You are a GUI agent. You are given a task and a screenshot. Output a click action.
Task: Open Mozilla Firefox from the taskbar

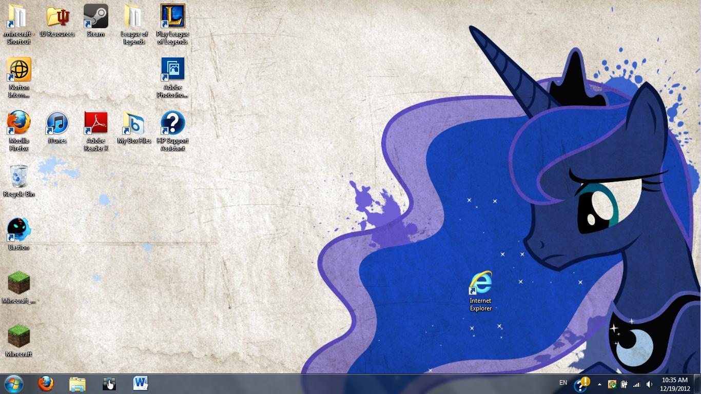[45, 383]
